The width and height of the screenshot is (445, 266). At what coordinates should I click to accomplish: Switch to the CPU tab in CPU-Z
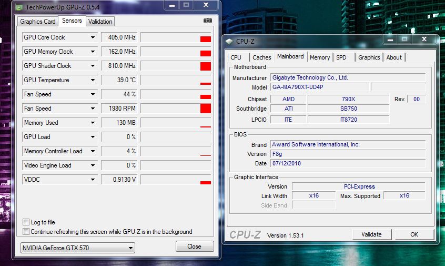[236, 57]
